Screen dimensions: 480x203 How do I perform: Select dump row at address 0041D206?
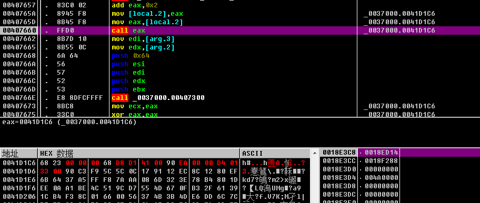point(154,196)
